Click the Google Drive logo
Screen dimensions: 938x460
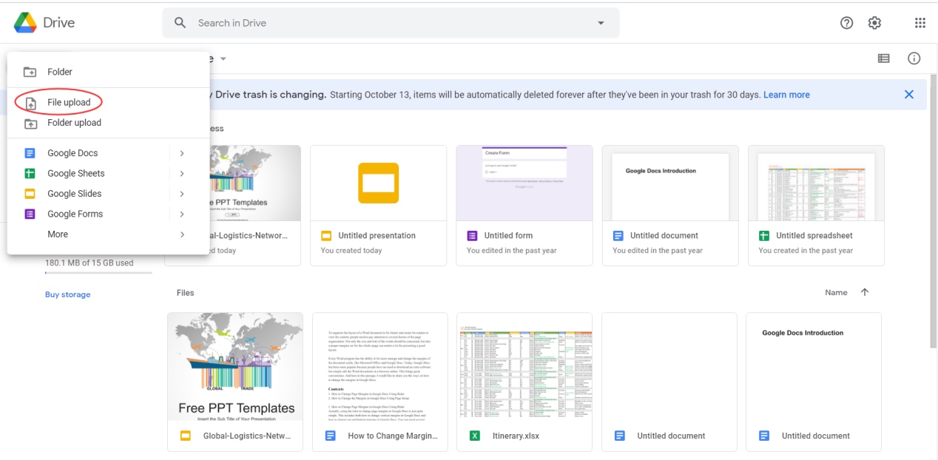pyautogui.click(x=26, y=23)
